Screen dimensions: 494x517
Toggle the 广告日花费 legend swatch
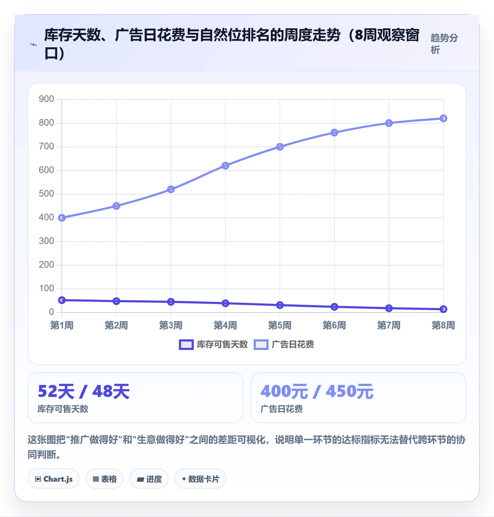(x=261, y=345)
